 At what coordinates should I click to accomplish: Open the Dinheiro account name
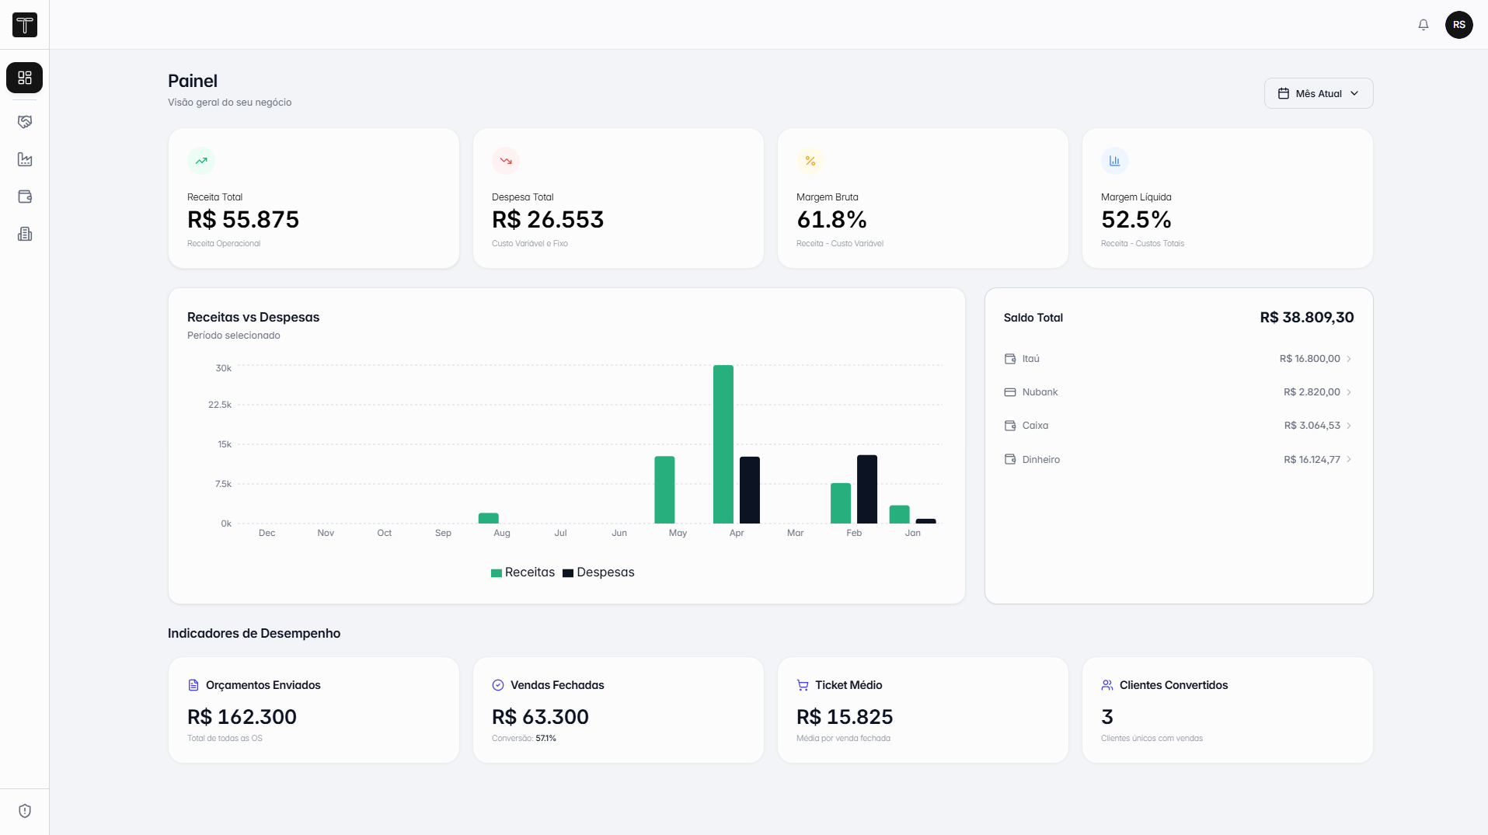pos(1041,460)
